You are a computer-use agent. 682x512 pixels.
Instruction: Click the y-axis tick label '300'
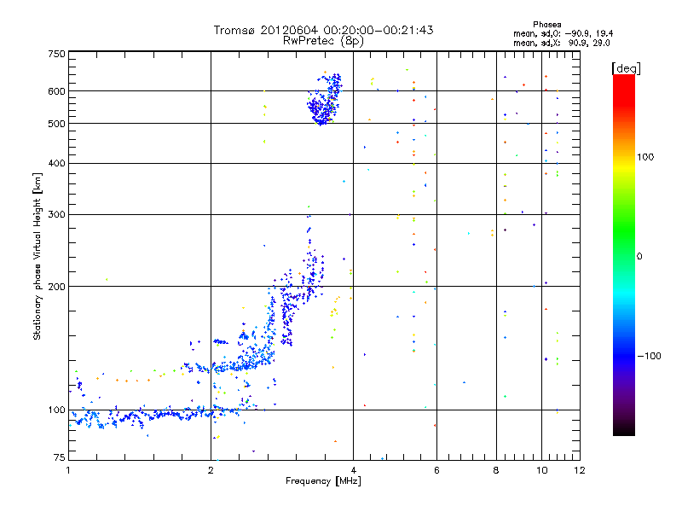pyautogui.click(x=56, y=215)
